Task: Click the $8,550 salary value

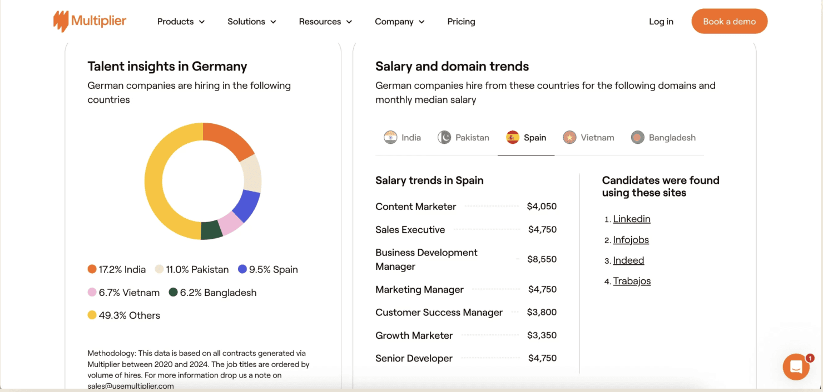Action: click(542, 259)
